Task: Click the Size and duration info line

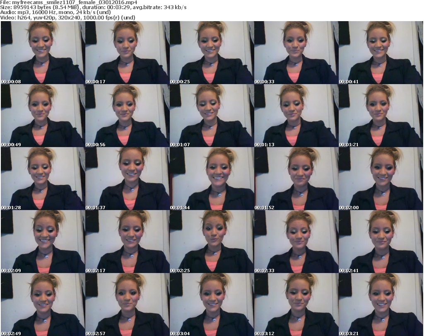Action: 93,7
